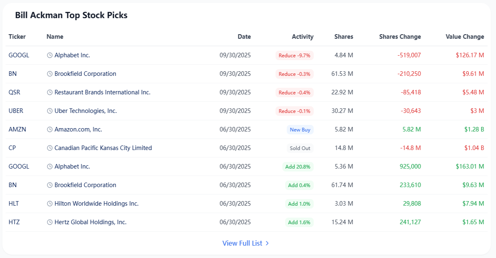This screenshot has height=258, width=496.
Task: Click the clock icon next to Uber Technologies
Action: (50, 111)
